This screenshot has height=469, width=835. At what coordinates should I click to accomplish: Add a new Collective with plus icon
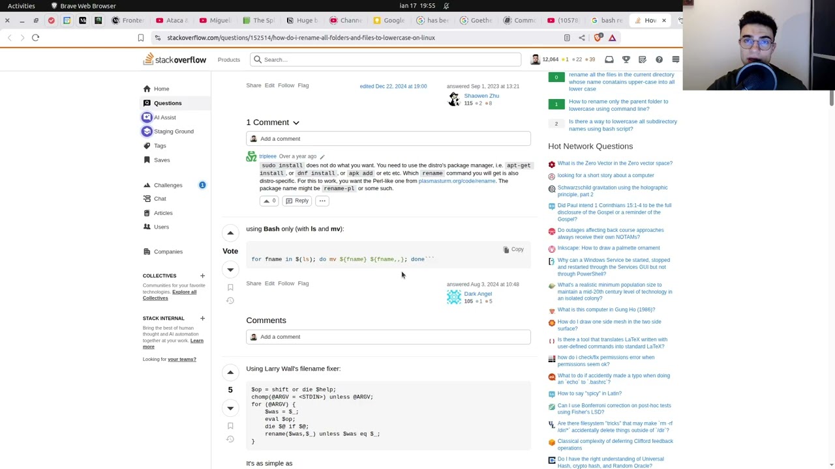coord(202,276)
